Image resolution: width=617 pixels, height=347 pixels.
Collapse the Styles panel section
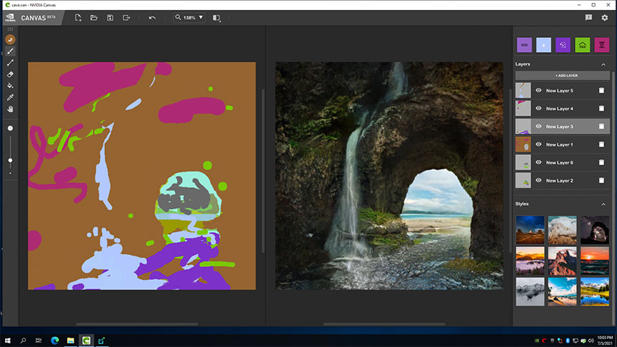point(603,204)
